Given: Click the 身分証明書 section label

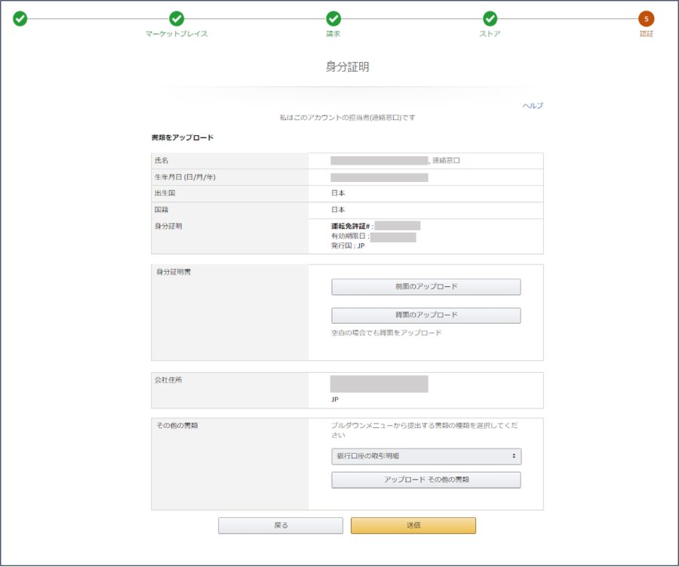Looking at the screenshot, I should click(174, 272).
